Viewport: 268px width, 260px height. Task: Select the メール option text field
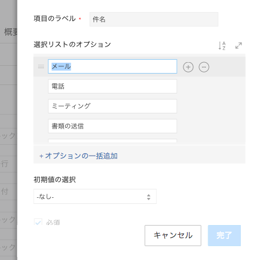[112, 66]
